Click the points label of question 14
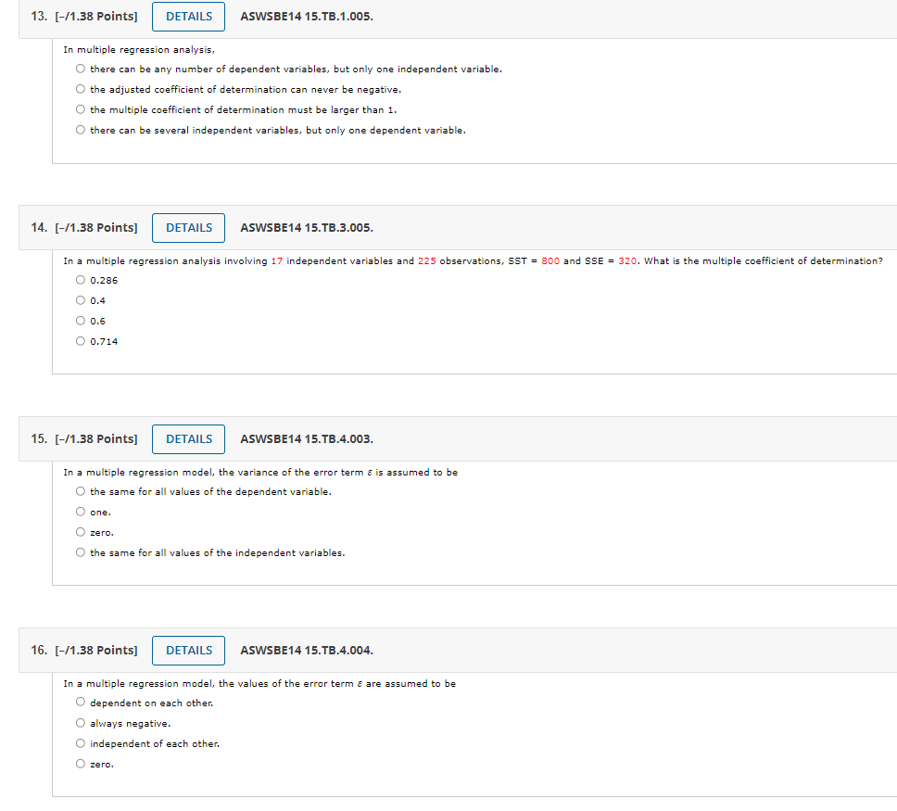The height and width of the screenshot is (811, 897). click(96, 228)
